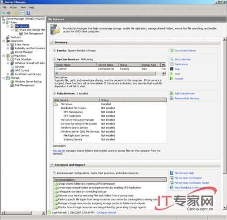Select Services under Configuration in tree

[20, 67]
